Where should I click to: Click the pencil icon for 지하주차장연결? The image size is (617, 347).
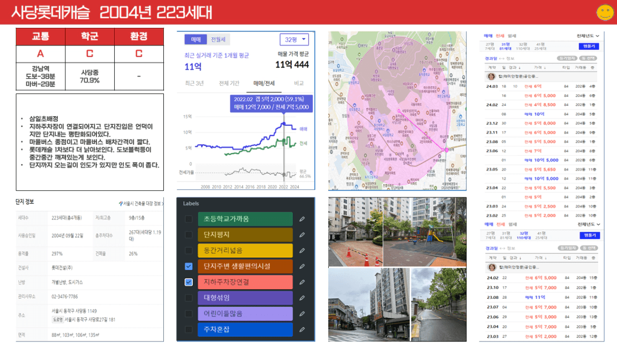pos(302,282)
